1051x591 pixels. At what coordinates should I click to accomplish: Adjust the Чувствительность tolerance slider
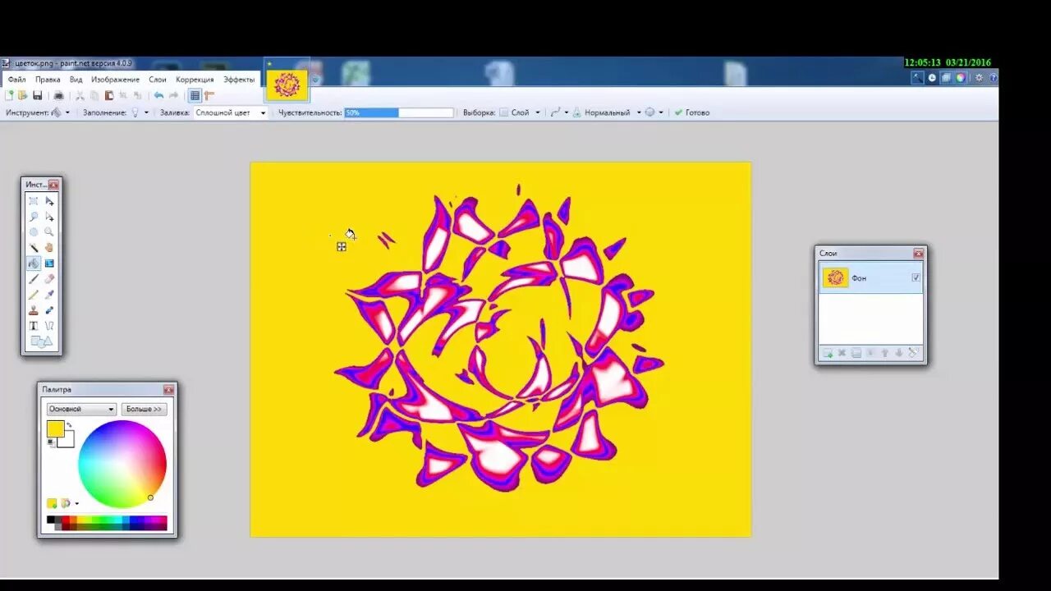coord(398,112)
